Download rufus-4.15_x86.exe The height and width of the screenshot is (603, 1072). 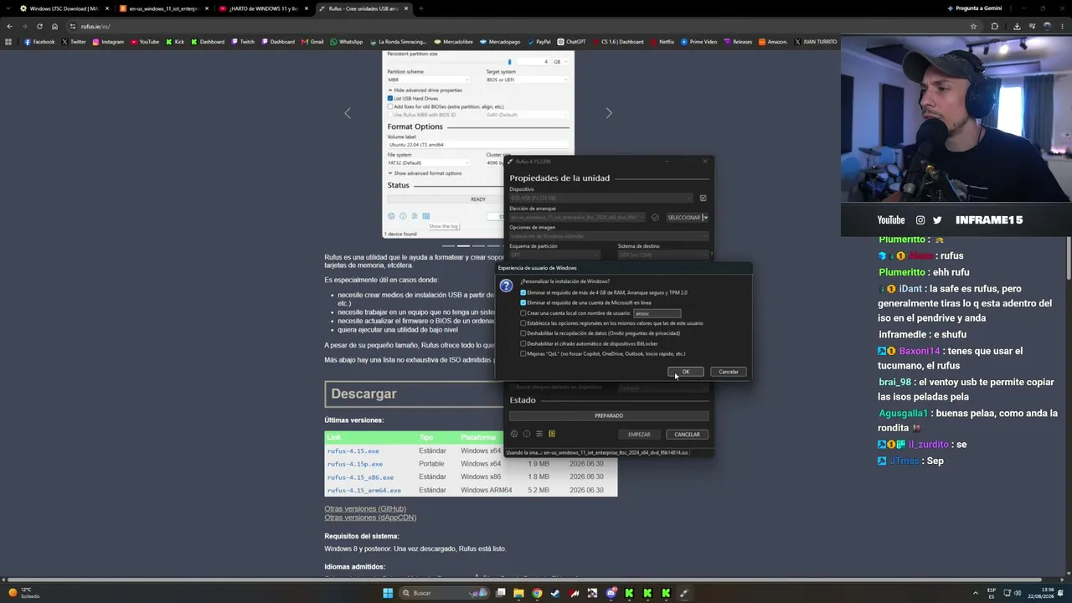[360, 477]
